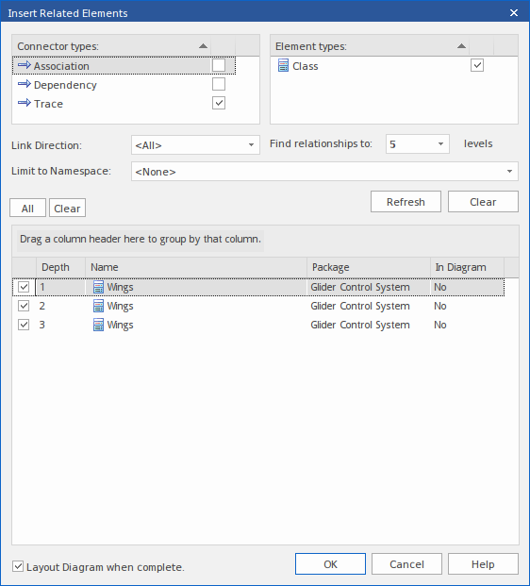Sort results by Depth column header
This screenshot has width=530, height=586.
[60, 267]
